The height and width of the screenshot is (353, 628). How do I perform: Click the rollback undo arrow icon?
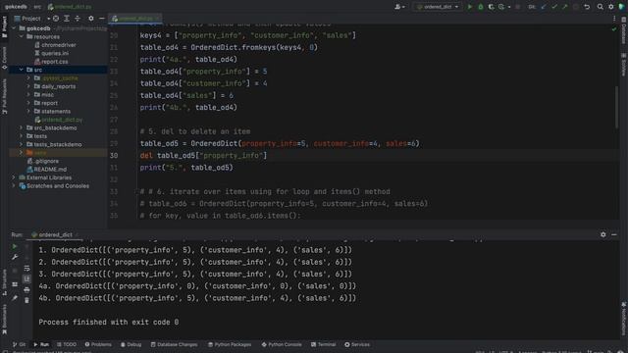click(587, 7)
